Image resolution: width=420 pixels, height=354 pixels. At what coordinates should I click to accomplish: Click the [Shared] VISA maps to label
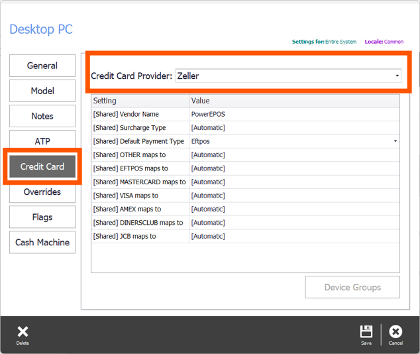pos(126,196)
